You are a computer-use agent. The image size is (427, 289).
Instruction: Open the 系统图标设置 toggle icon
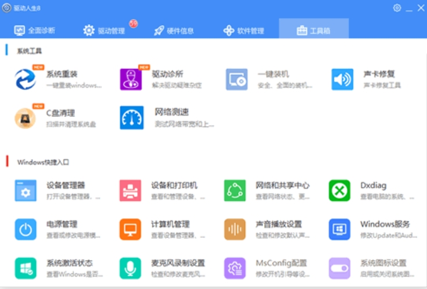[339, 268]
